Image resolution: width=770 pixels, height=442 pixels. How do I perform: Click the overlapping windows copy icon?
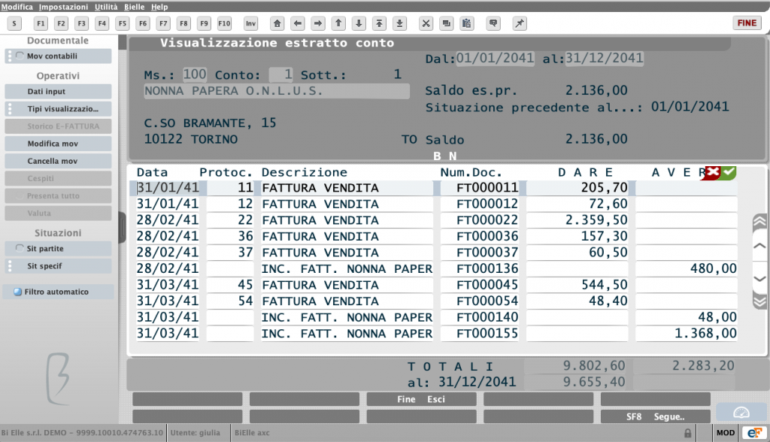pos(447,23)
